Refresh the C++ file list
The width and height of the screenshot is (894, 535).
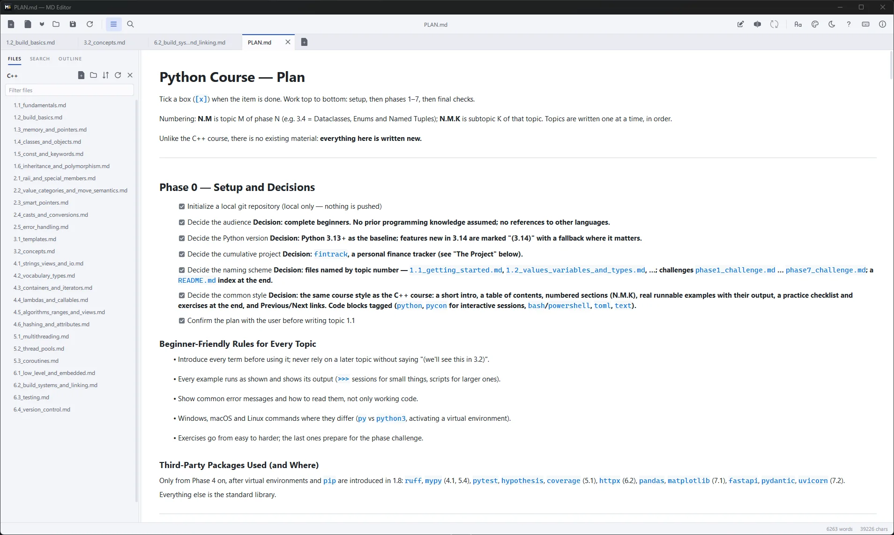[x=118, y=75]
